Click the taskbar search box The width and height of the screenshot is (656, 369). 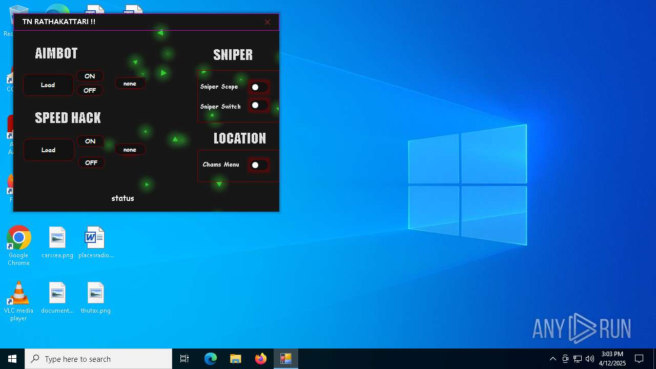[x=98, y=359]
